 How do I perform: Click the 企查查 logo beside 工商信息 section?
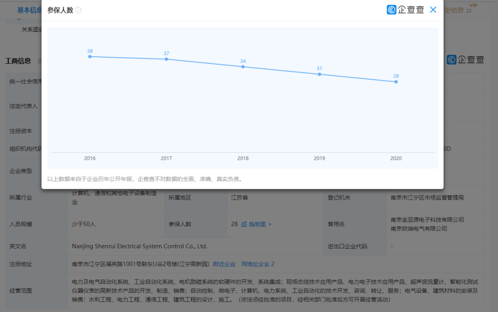pyautogui.click(x=465, y=60)
